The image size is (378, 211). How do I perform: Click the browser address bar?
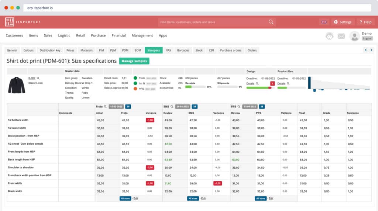coord(197,8)
